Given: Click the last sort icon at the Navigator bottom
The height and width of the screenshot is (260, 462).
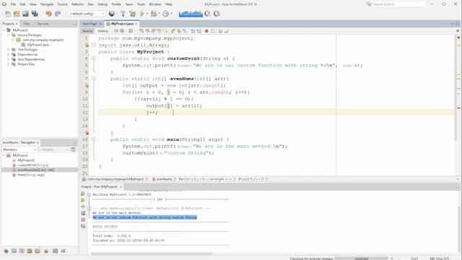Looking at the screenshot, I should point(63,251).
